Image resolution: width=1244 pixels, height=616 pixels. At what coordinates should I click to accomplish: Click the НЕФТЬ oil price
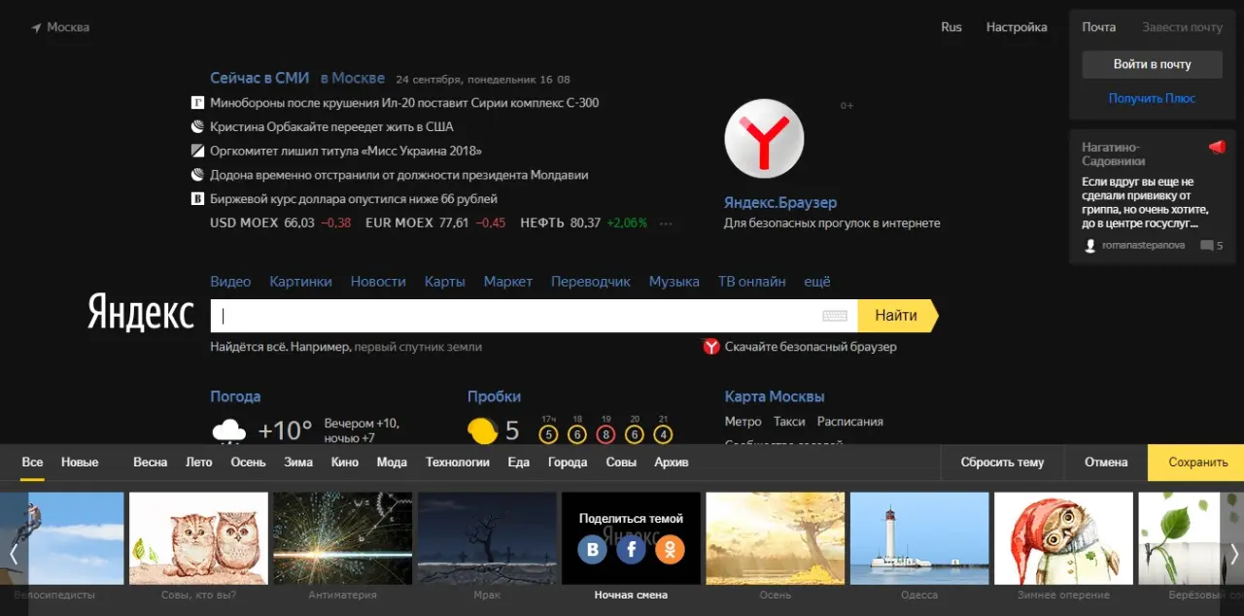point(583,223)
